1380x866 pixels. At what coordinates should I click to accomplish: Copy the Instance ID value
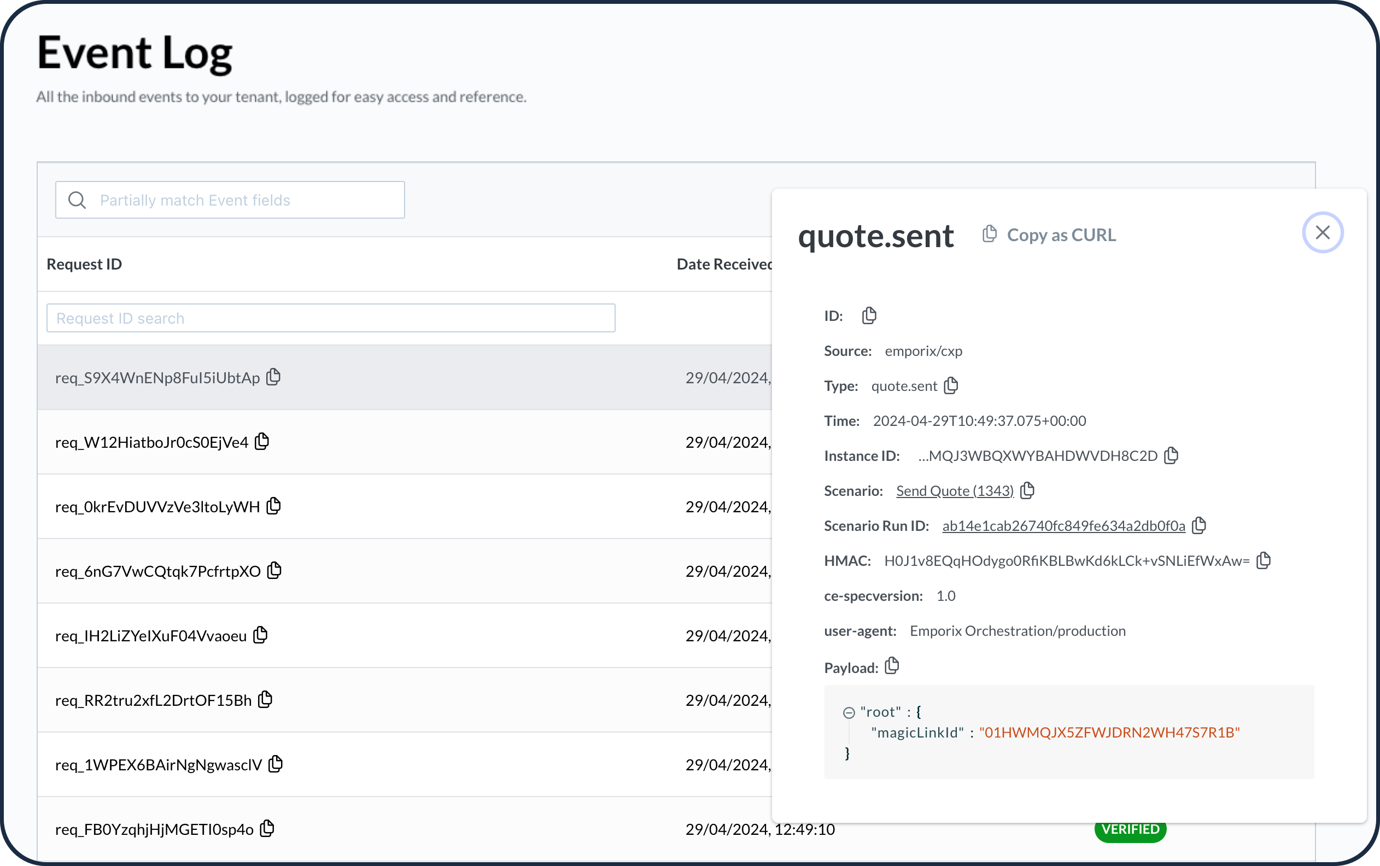1172,455
